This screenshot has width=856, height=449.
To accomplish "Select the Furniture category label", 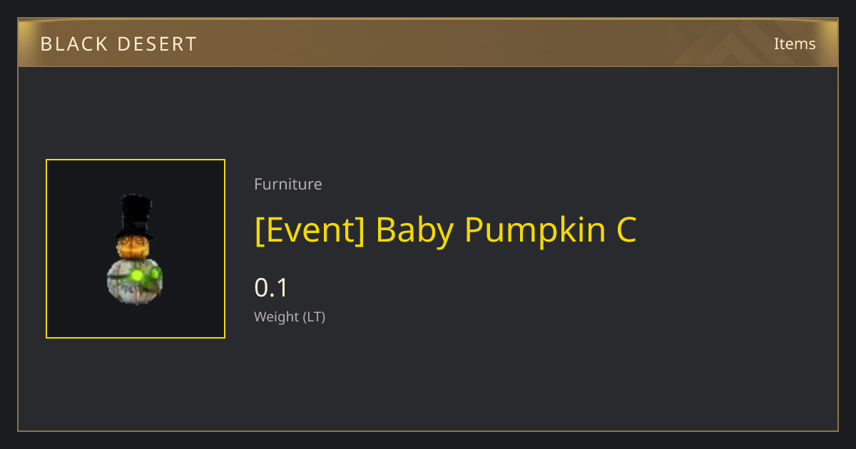I will click(x=288, y=184).
